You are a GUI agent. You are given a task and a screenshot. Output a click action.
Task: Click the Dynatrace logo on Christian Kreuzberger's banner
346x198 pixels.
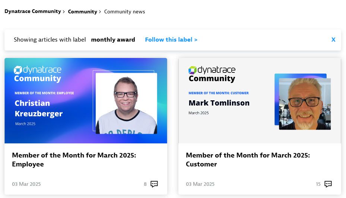[37, 70]
